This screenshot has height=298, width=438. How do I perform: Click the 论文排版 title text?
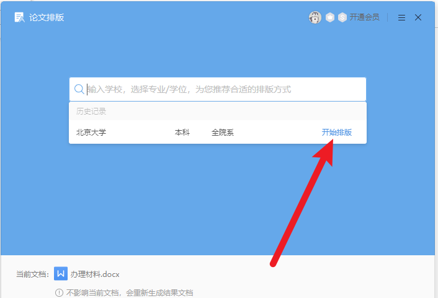[47, 17]
